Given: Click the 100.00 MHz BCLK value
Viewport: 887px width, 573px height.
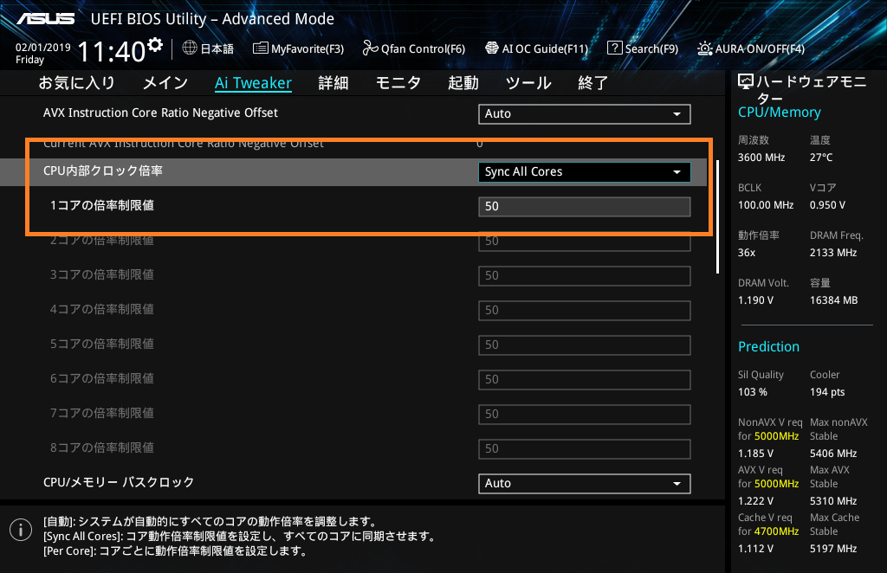Looking at the screenshot, I should (766, 205).
